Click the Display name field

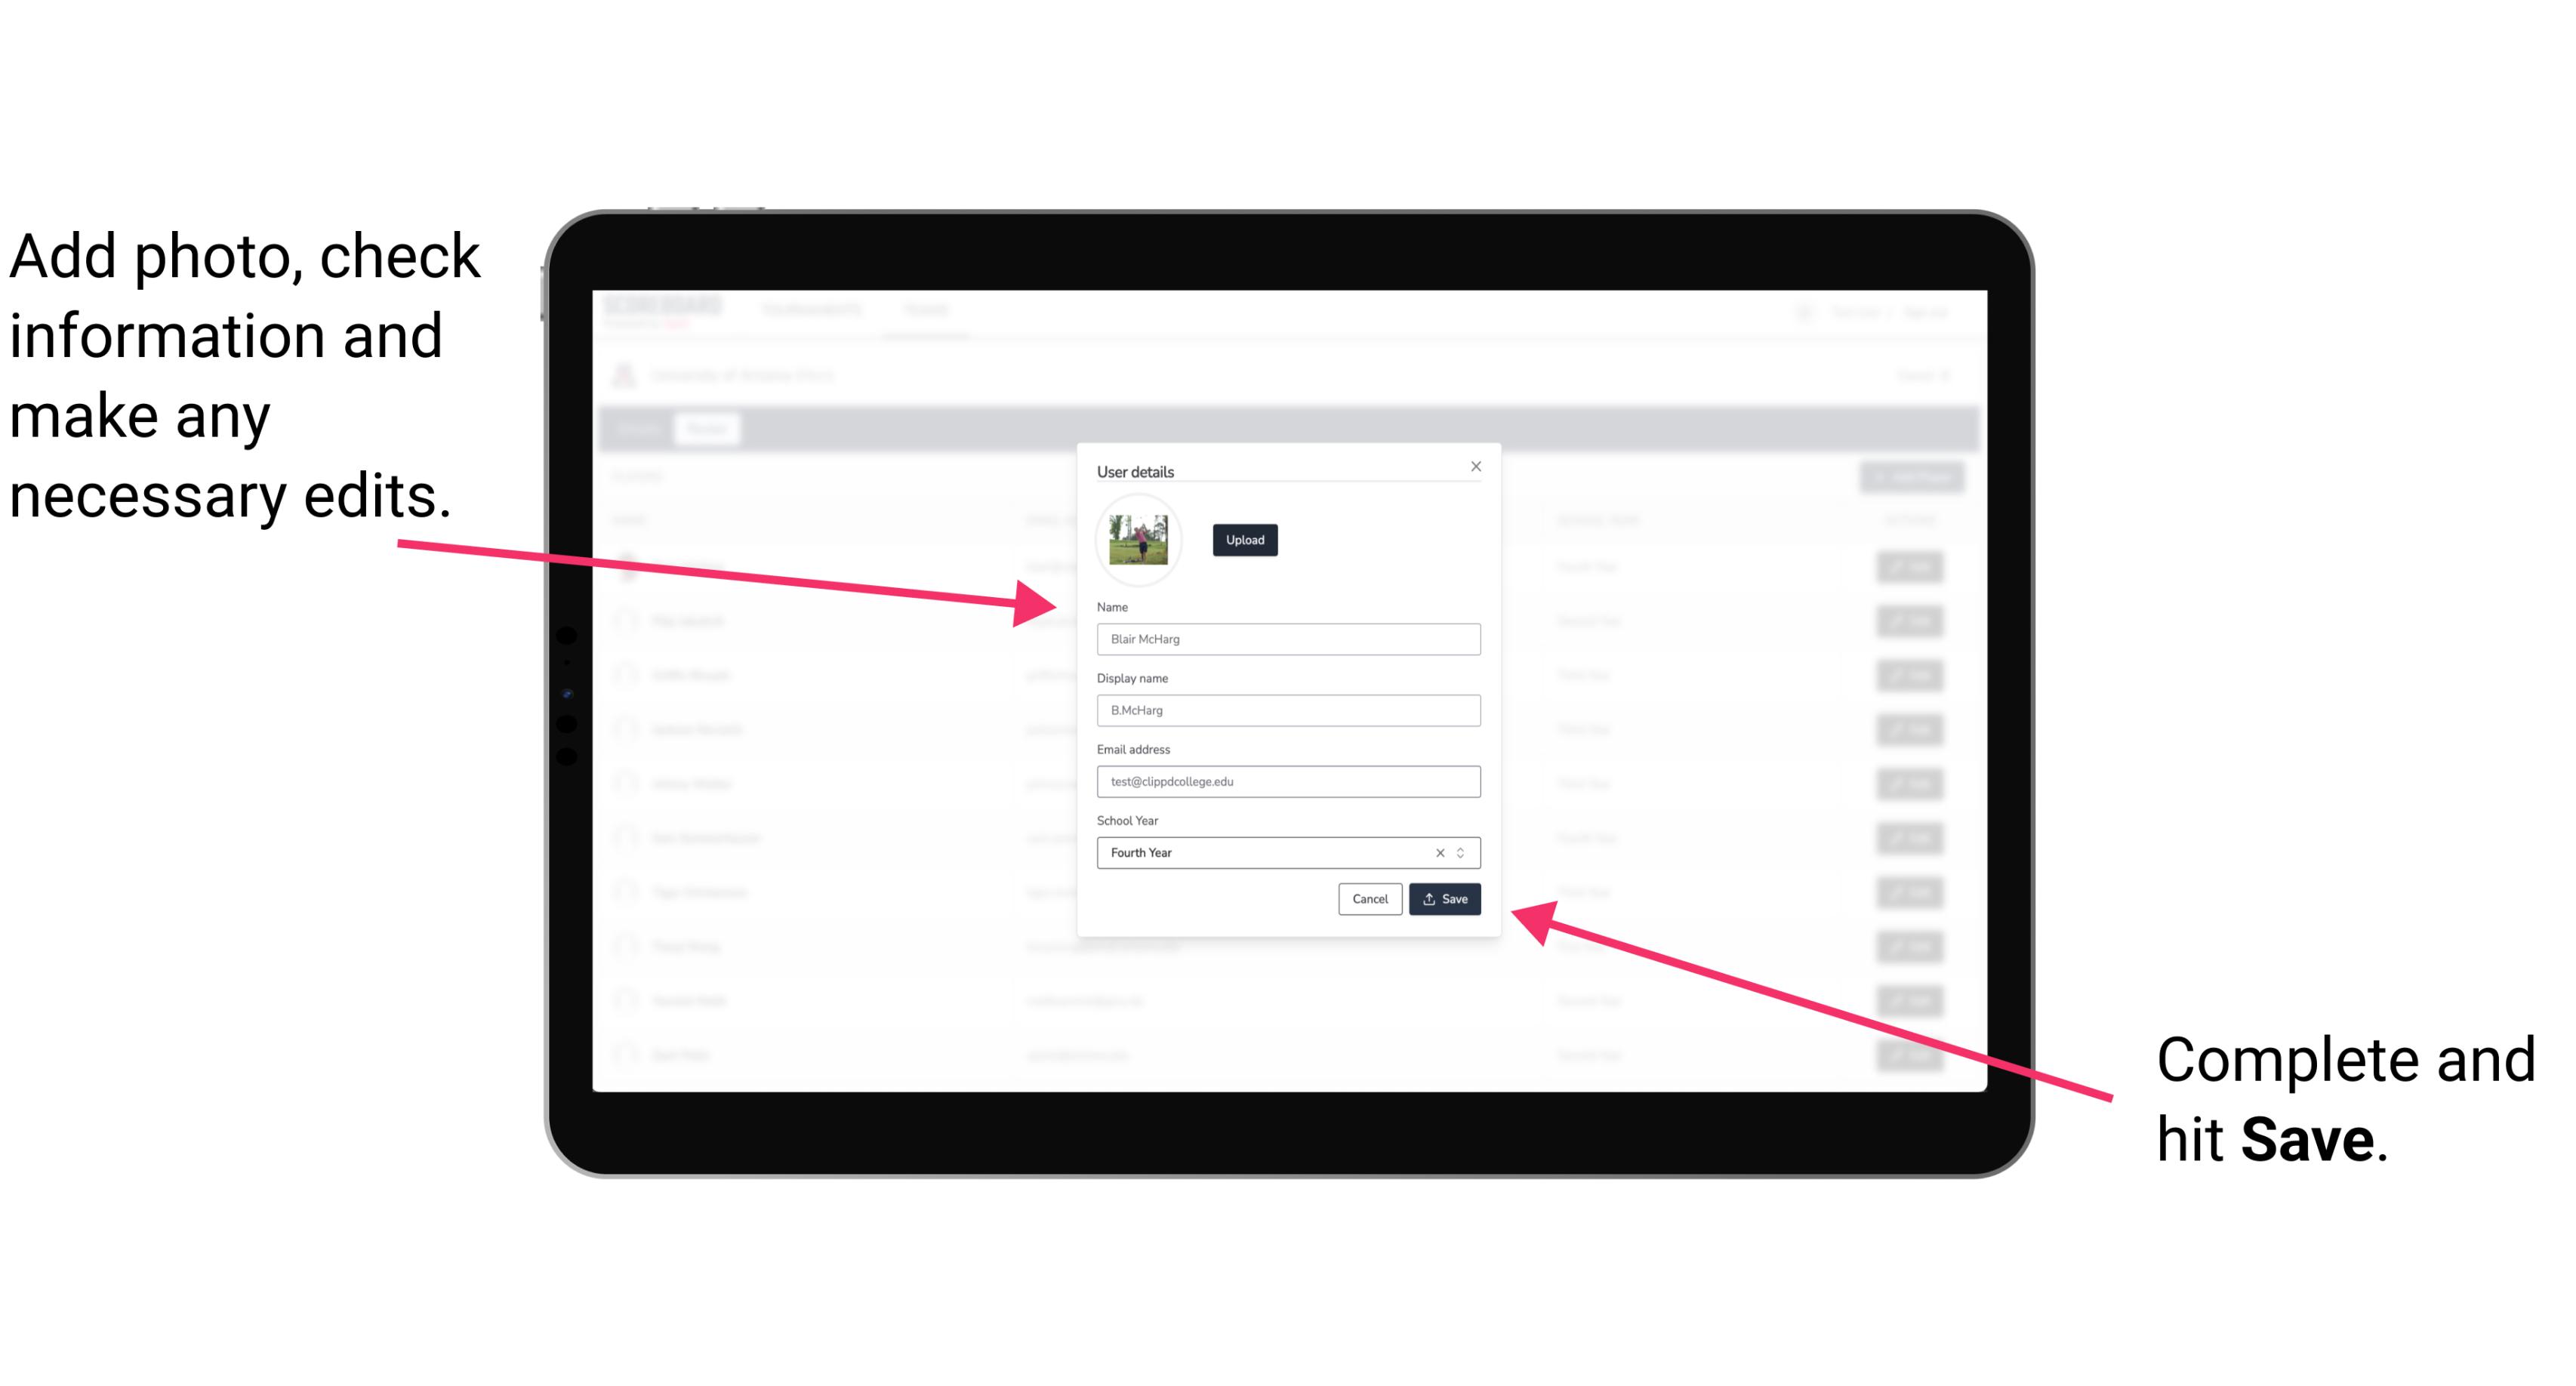1286,710
